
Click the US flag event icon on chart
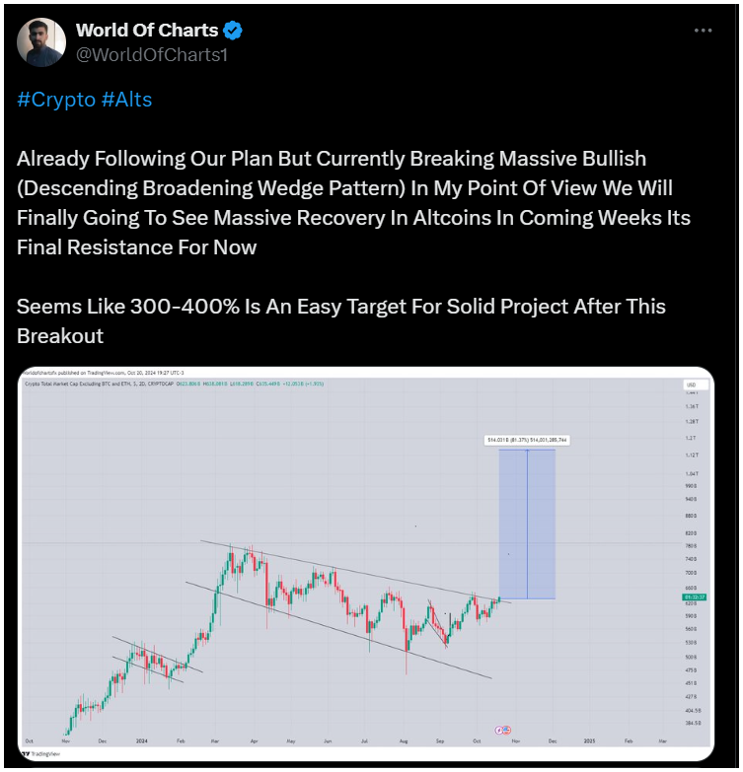point(506,731)
